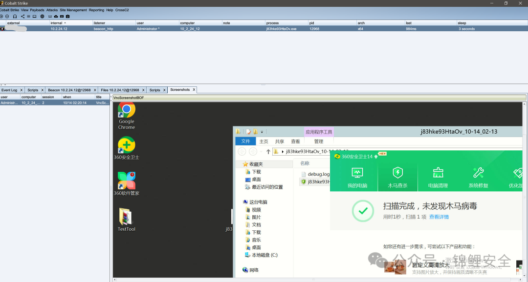528x282 pixels.
Task: Click Explorer 文件 ribbon tab
Action: [x=245, y=141]
